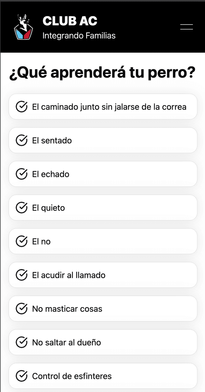Click the El acudir al llamado text
Viewport: 205px width, 392px height.
point(69,275)
